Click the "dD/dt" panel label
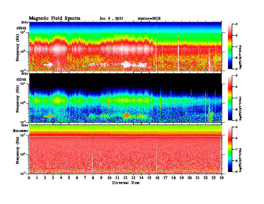Viewport: 264px width, 204px height. [21, 79]
